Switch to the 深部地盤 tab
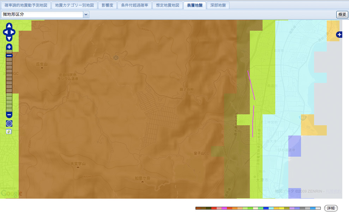Screen dimensions: 349x217 point(218,5)
